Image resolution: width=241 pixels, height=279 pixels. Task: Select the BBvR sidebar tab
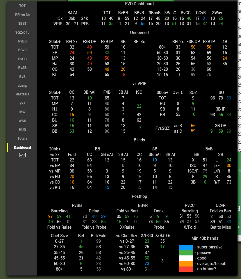click(x=22, y=50)
